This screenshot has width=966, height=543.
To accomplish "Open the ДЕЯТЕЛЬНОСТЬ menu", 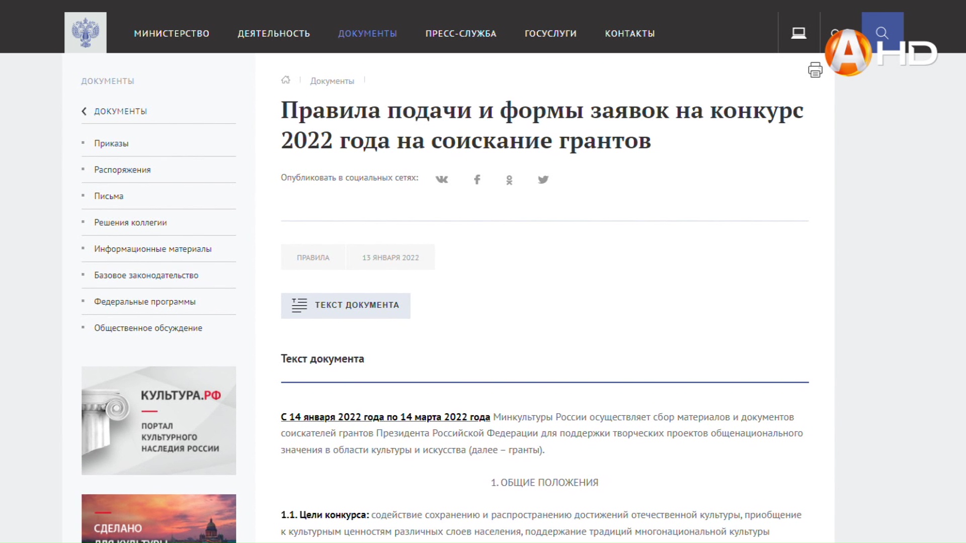I will point(274,34).
